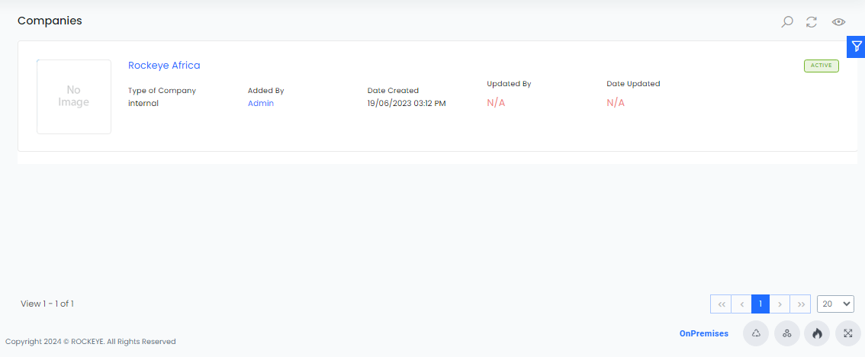Go to first page of results
This screenshot has width=865, height=357.
(x=721, y=304)
